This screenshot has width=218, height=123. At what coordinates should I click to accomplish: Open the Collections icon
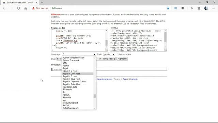click(x=199, y=8)
